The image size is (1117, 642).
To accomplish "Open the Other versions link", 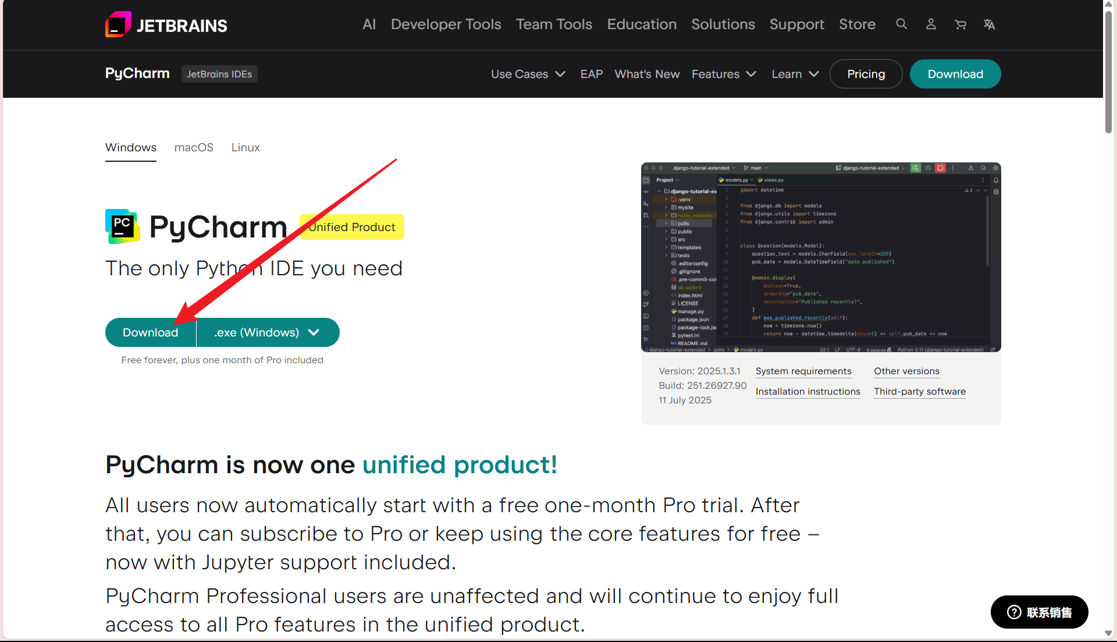I will [906, 371].
